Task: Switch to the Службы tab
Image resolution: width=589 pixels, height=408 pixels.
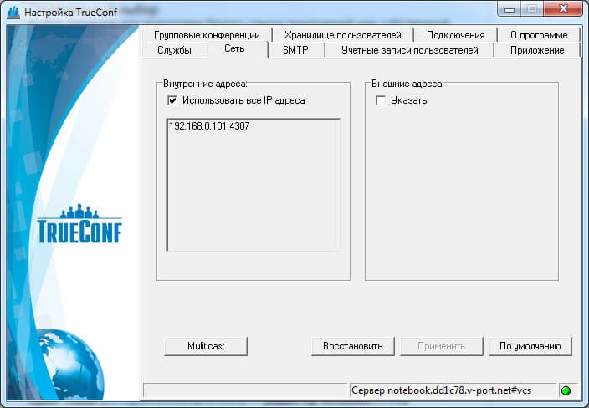Action: tap(174, 50)
